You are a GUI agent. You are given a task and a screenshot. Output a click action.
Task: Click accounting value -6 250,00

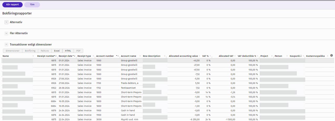pyautogui.click(x=195, y=119)
